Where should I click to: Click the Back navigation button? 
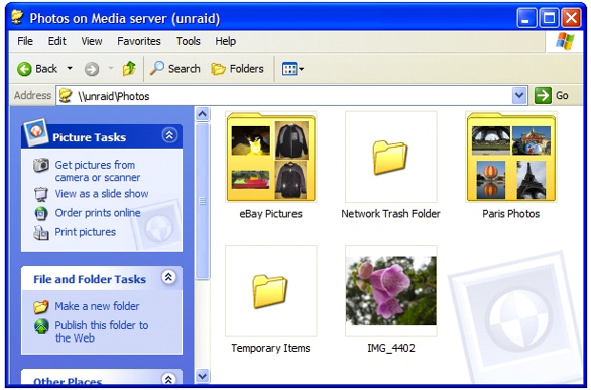click(37, 69)
